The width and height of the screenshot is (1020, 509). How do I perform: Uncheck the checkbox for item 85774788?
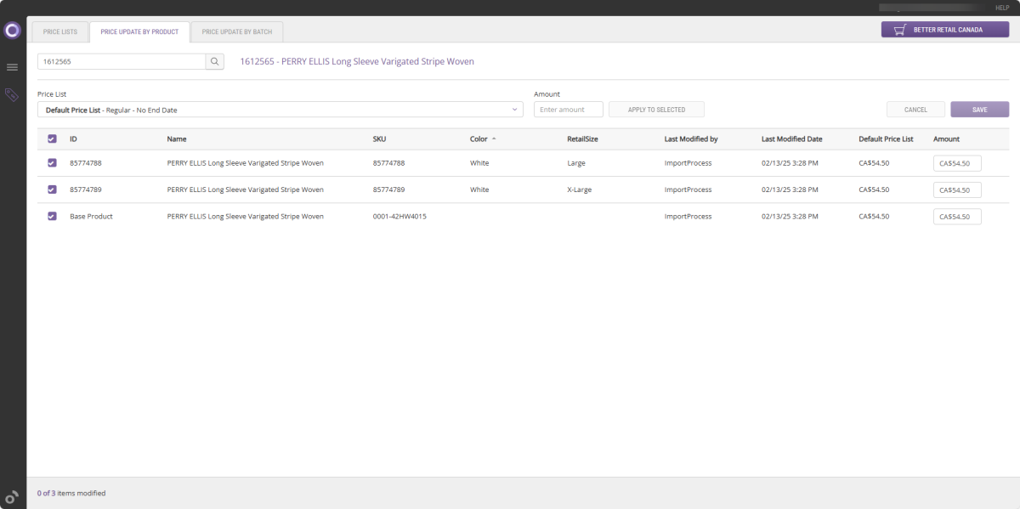(x=52, y=162)
